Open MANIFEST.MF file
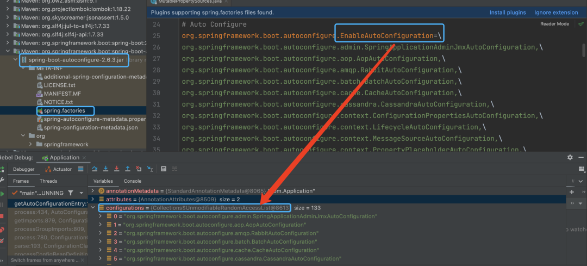Screen dimensions: 587x266 [62, 93]
